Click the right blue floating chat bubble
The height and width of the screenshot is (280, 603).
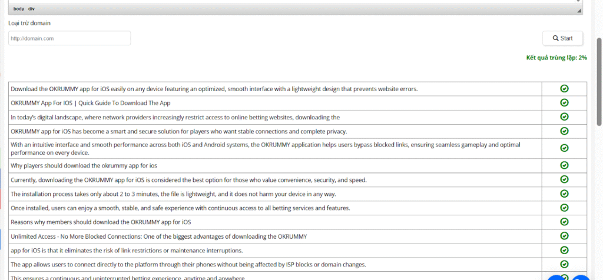[581, 276]
